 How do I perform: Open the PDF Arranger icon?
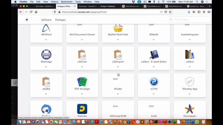click(82, 82)
